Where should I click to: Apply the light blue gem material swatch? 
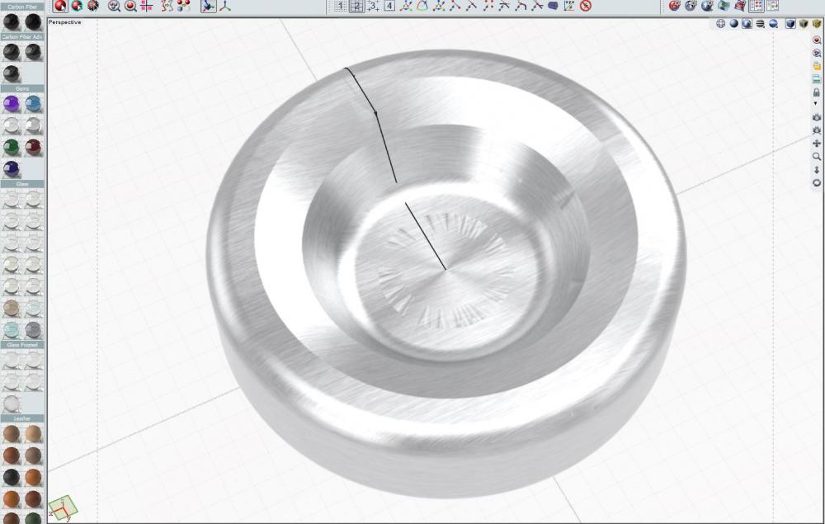pos(33,104)
